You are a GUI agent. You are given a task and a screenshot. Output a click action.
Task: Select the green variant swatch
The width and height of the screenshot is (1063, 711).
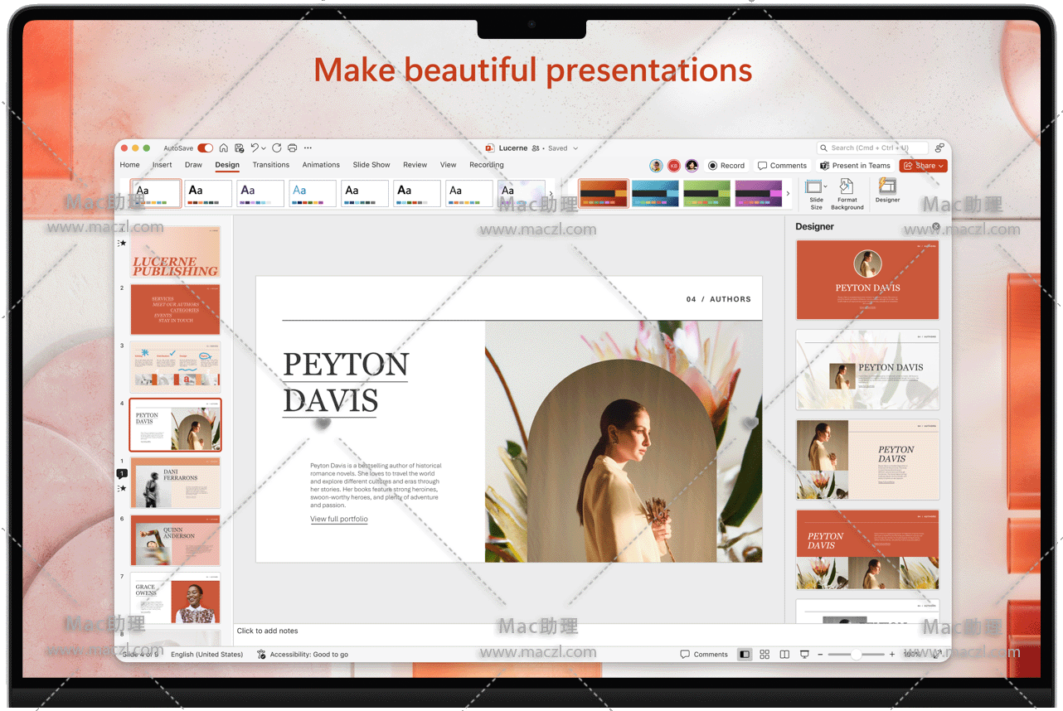pos(707,194)
